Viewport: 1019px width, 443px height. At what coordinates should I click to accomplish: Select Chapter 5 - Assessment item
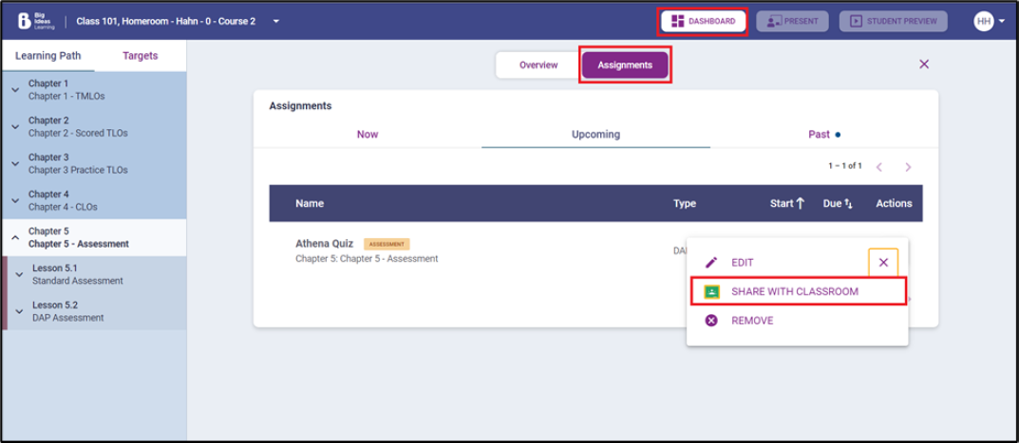point(94,238)
